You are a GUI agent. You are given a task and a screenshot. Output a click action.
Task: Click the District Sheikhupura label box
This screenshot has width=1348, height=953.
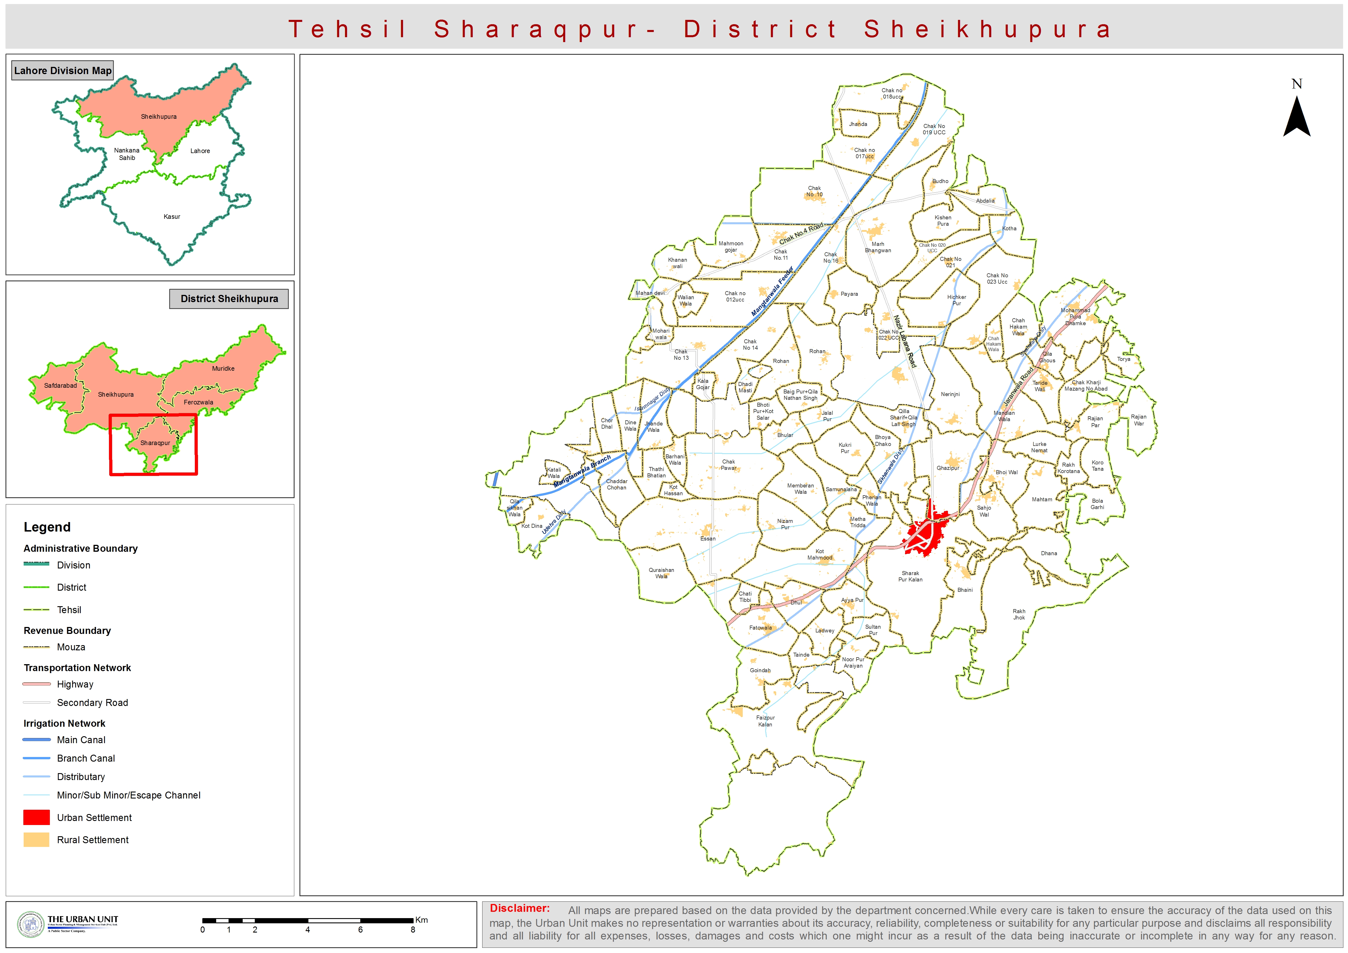229,298
